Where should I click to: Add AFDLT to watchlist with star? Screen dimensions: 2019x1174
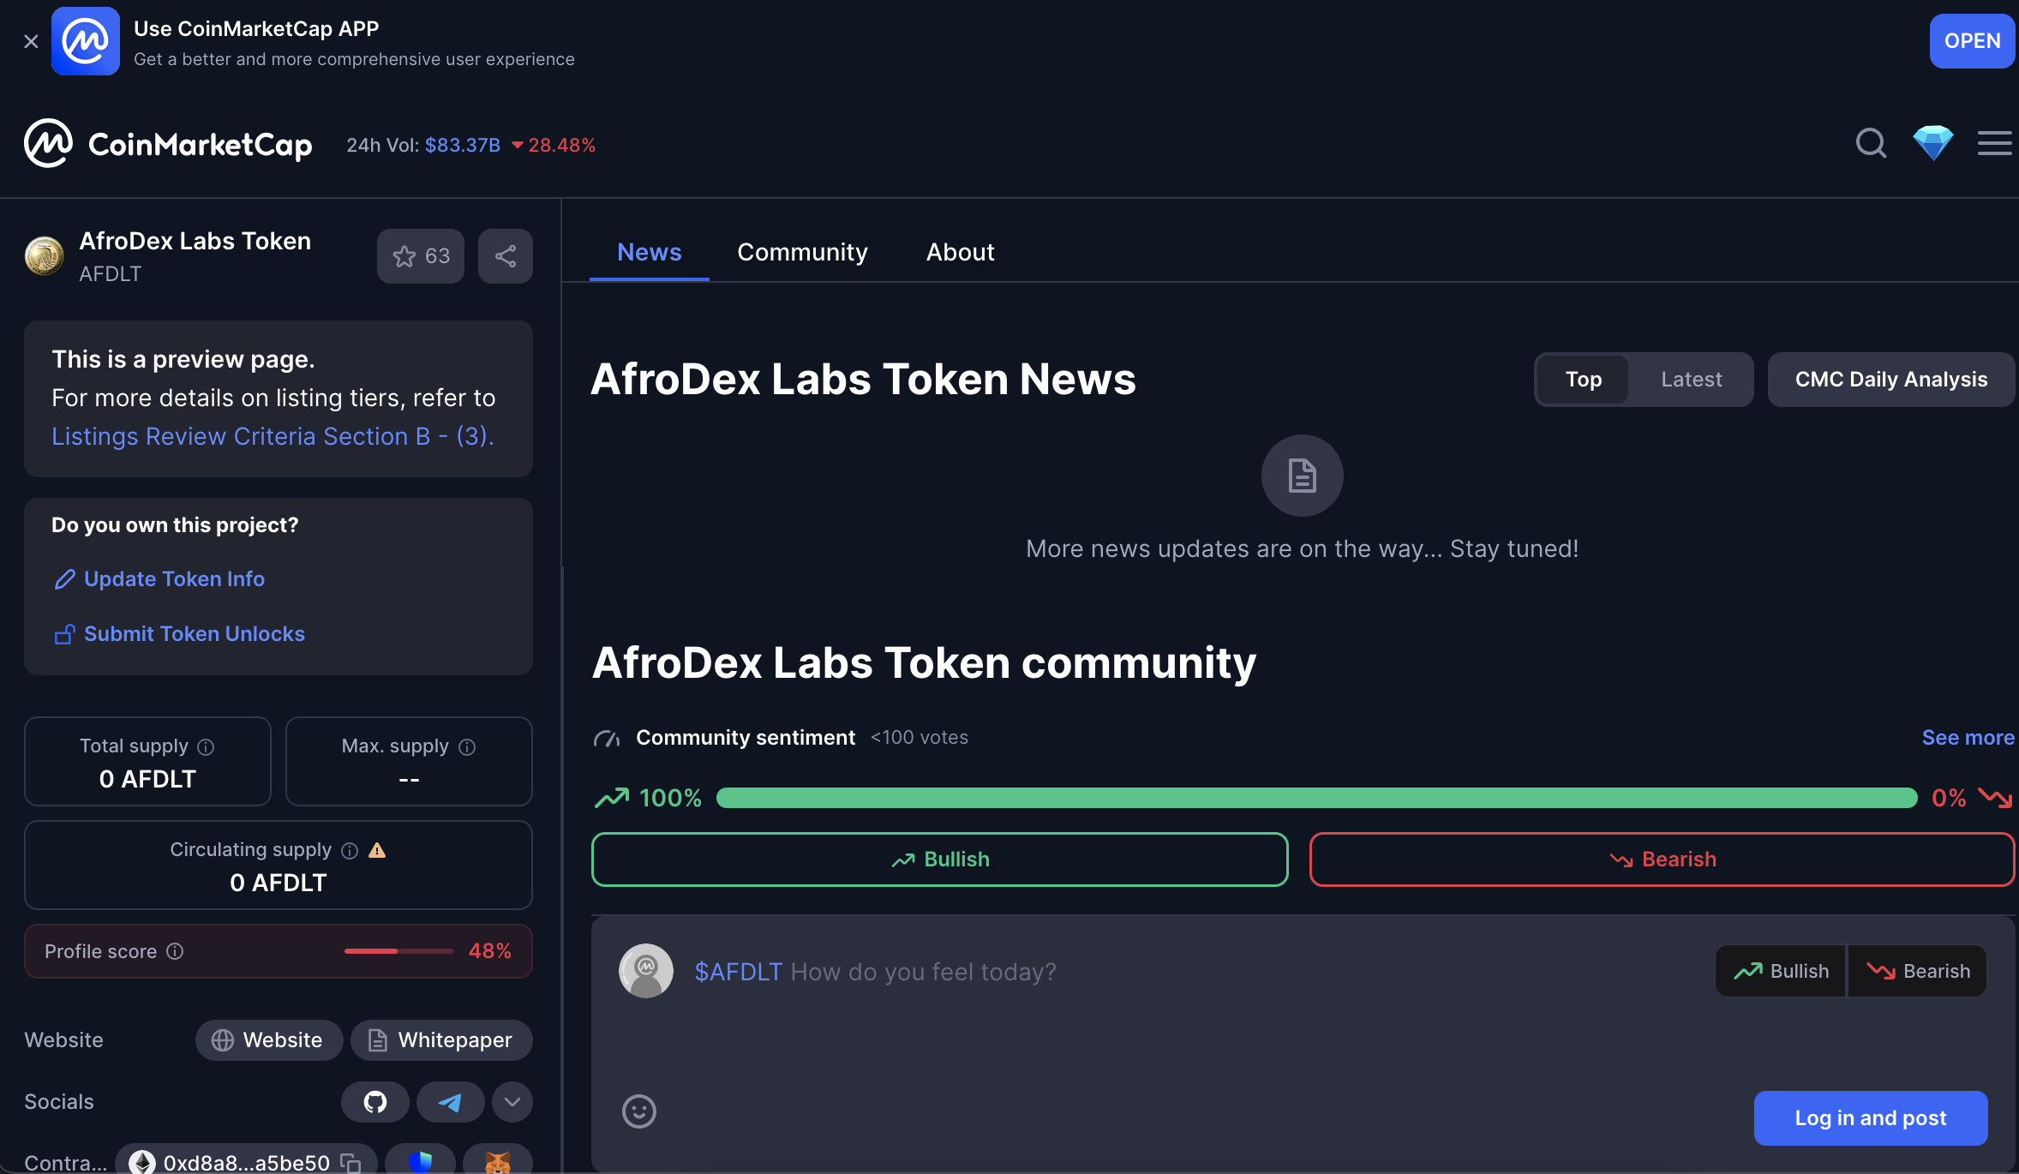[421, 255]
